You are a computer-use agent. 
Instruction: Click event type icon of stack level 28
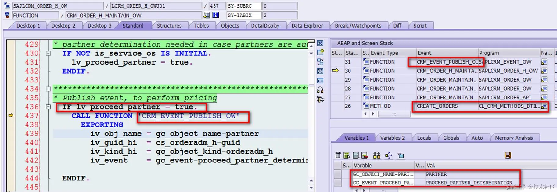[366, 88]
